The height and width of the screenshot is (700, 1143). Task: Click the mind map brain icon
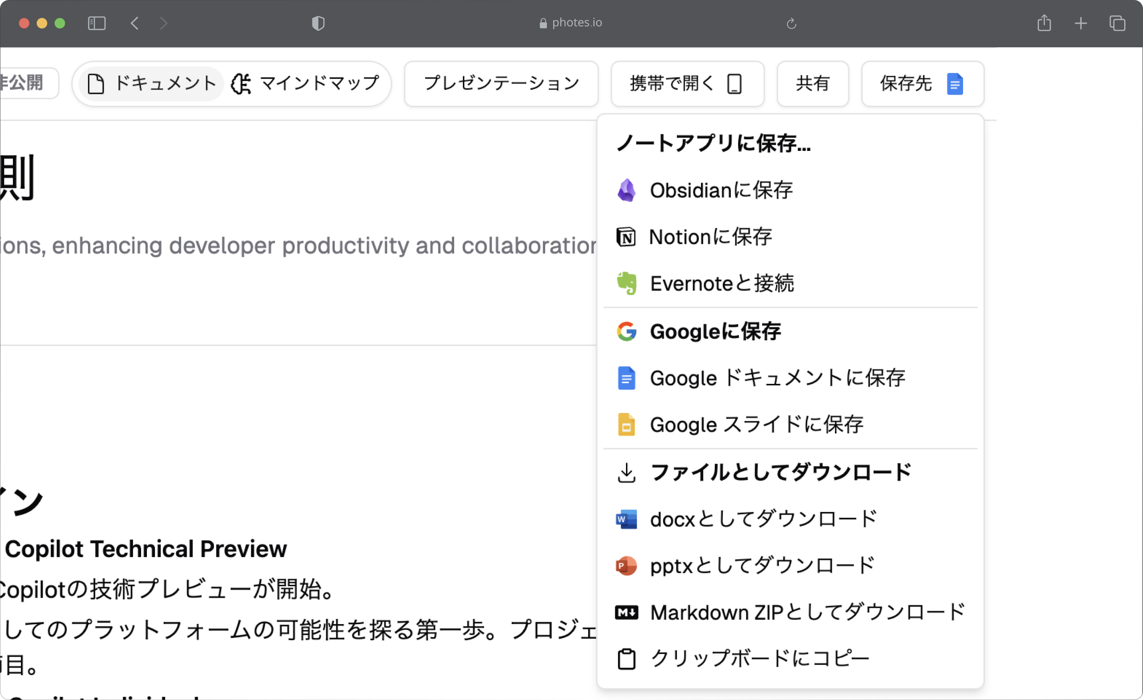pos(241,84)
